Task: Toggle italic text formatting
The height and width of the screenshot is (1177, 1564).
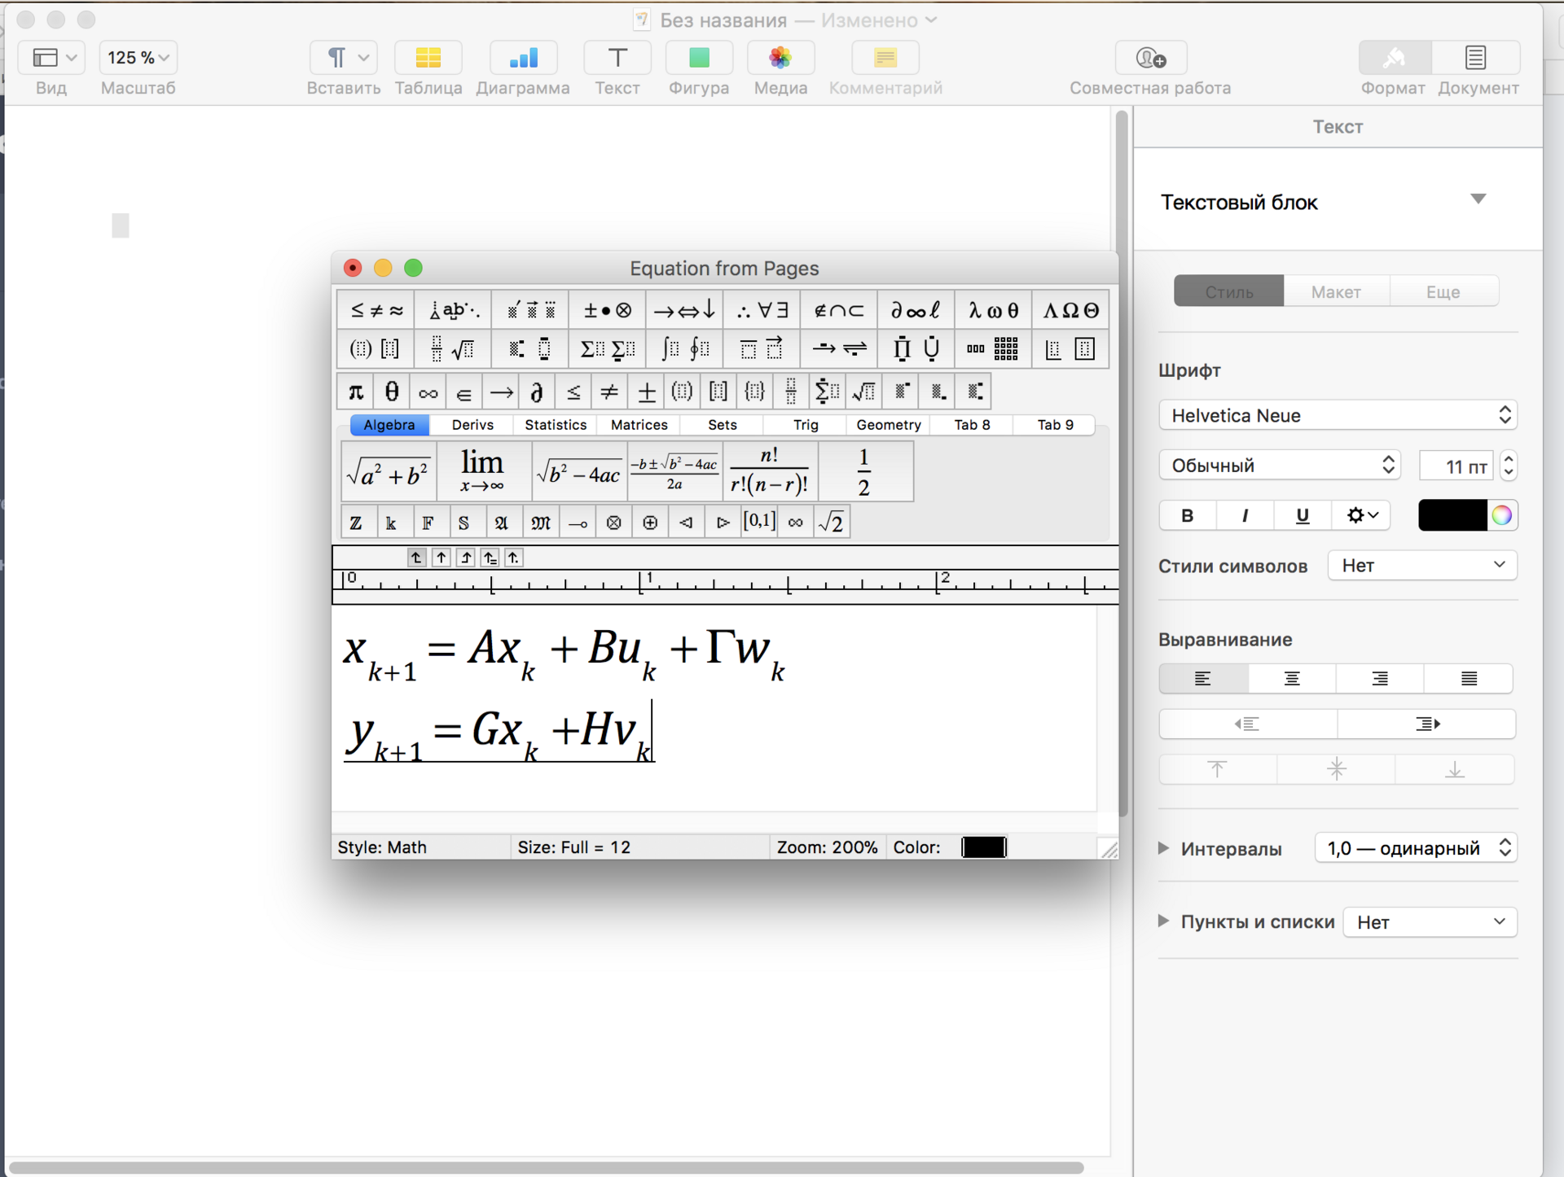Action: click(1245, 515)
